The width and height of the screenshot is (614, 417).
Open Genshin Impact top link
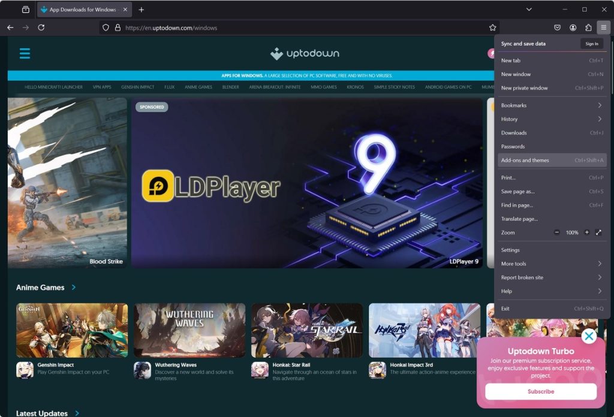[x=137, y=87]
